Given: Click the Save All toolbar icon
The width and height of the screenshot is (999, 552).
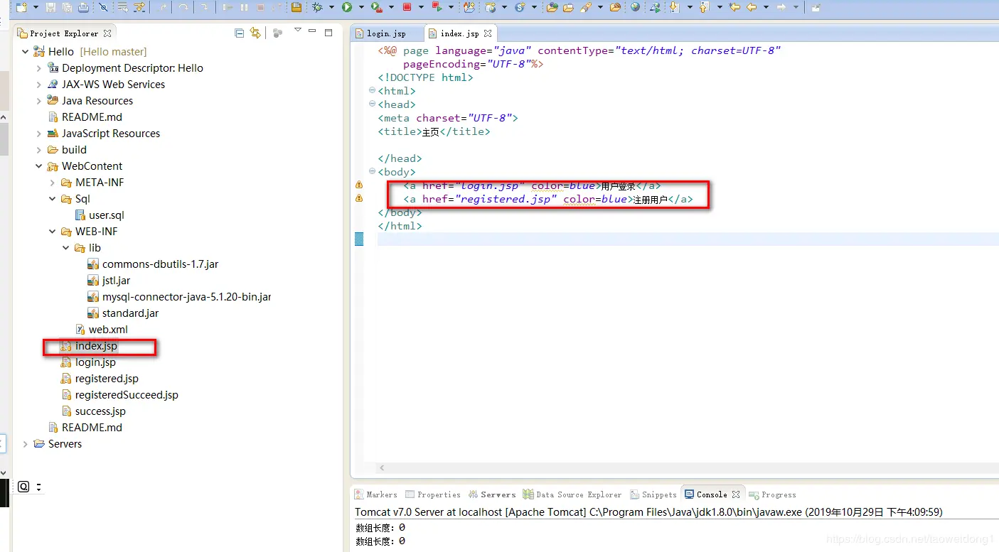Looking at the screenshot, I should [67, 7].
